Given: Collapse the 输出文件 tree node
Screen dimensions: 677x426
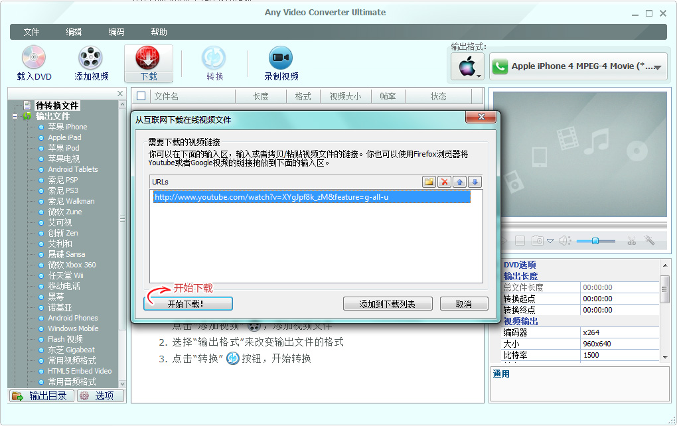Looking at the screenshot, I should tap(15, 116).
